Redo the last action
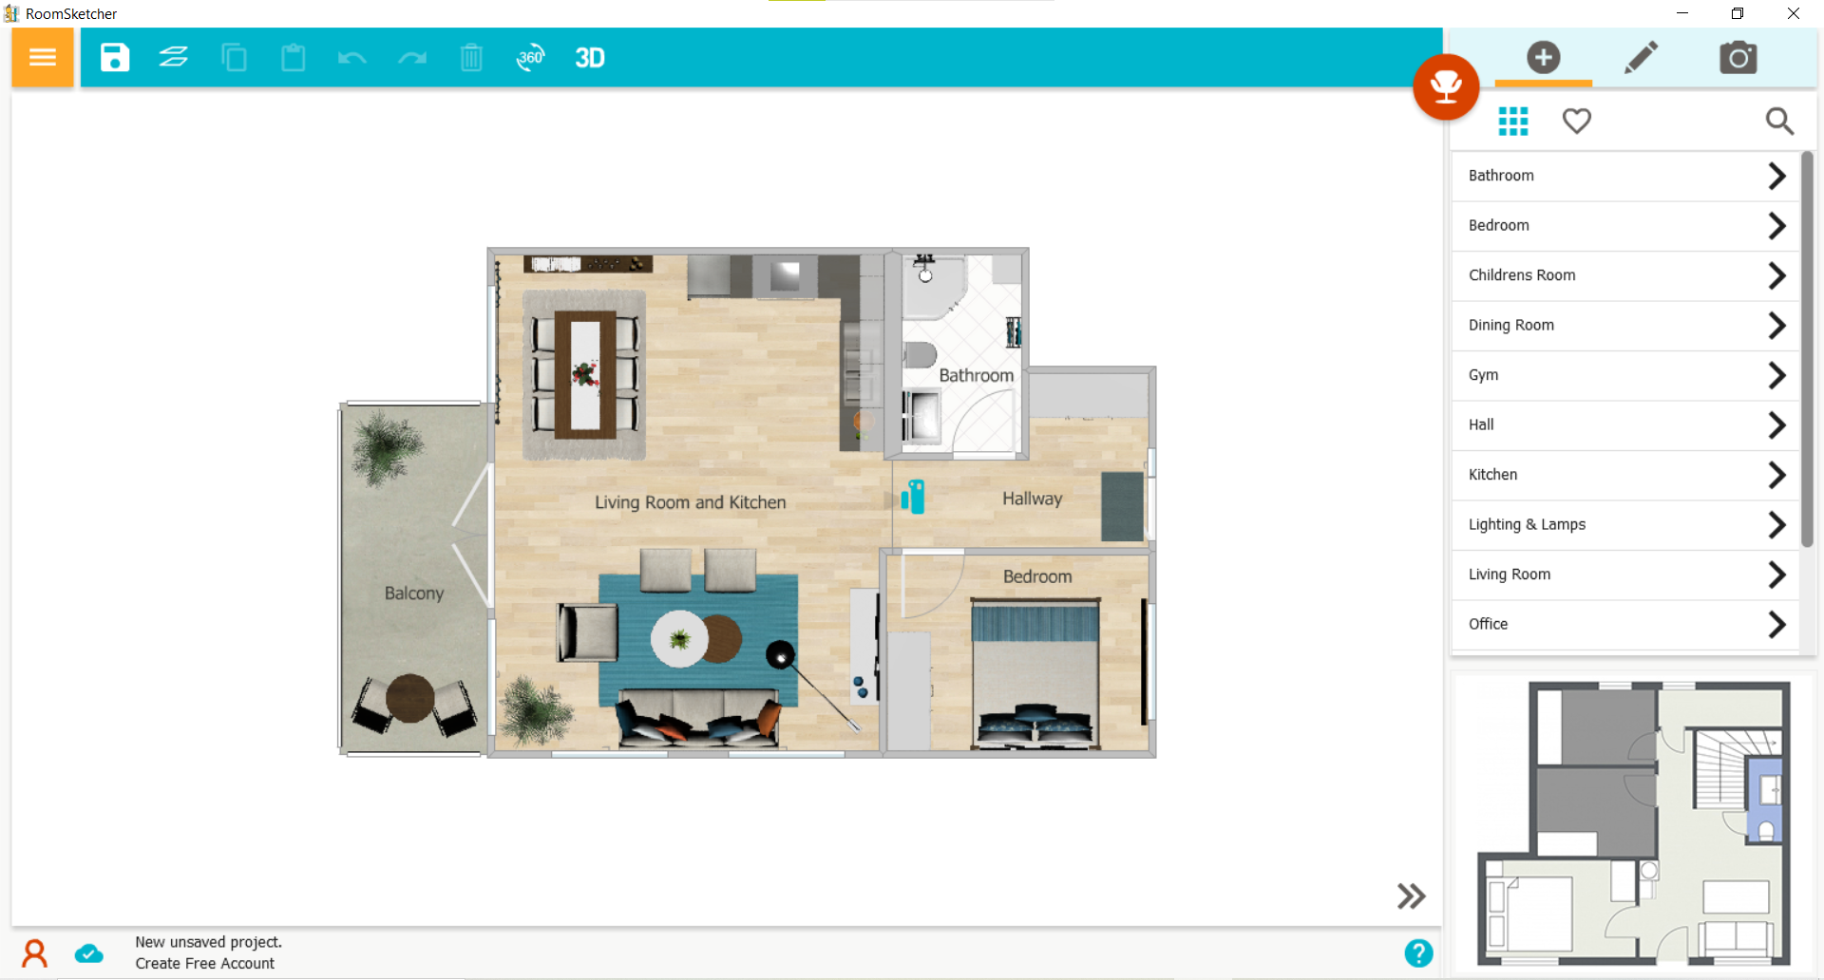 tap(412, 59)
